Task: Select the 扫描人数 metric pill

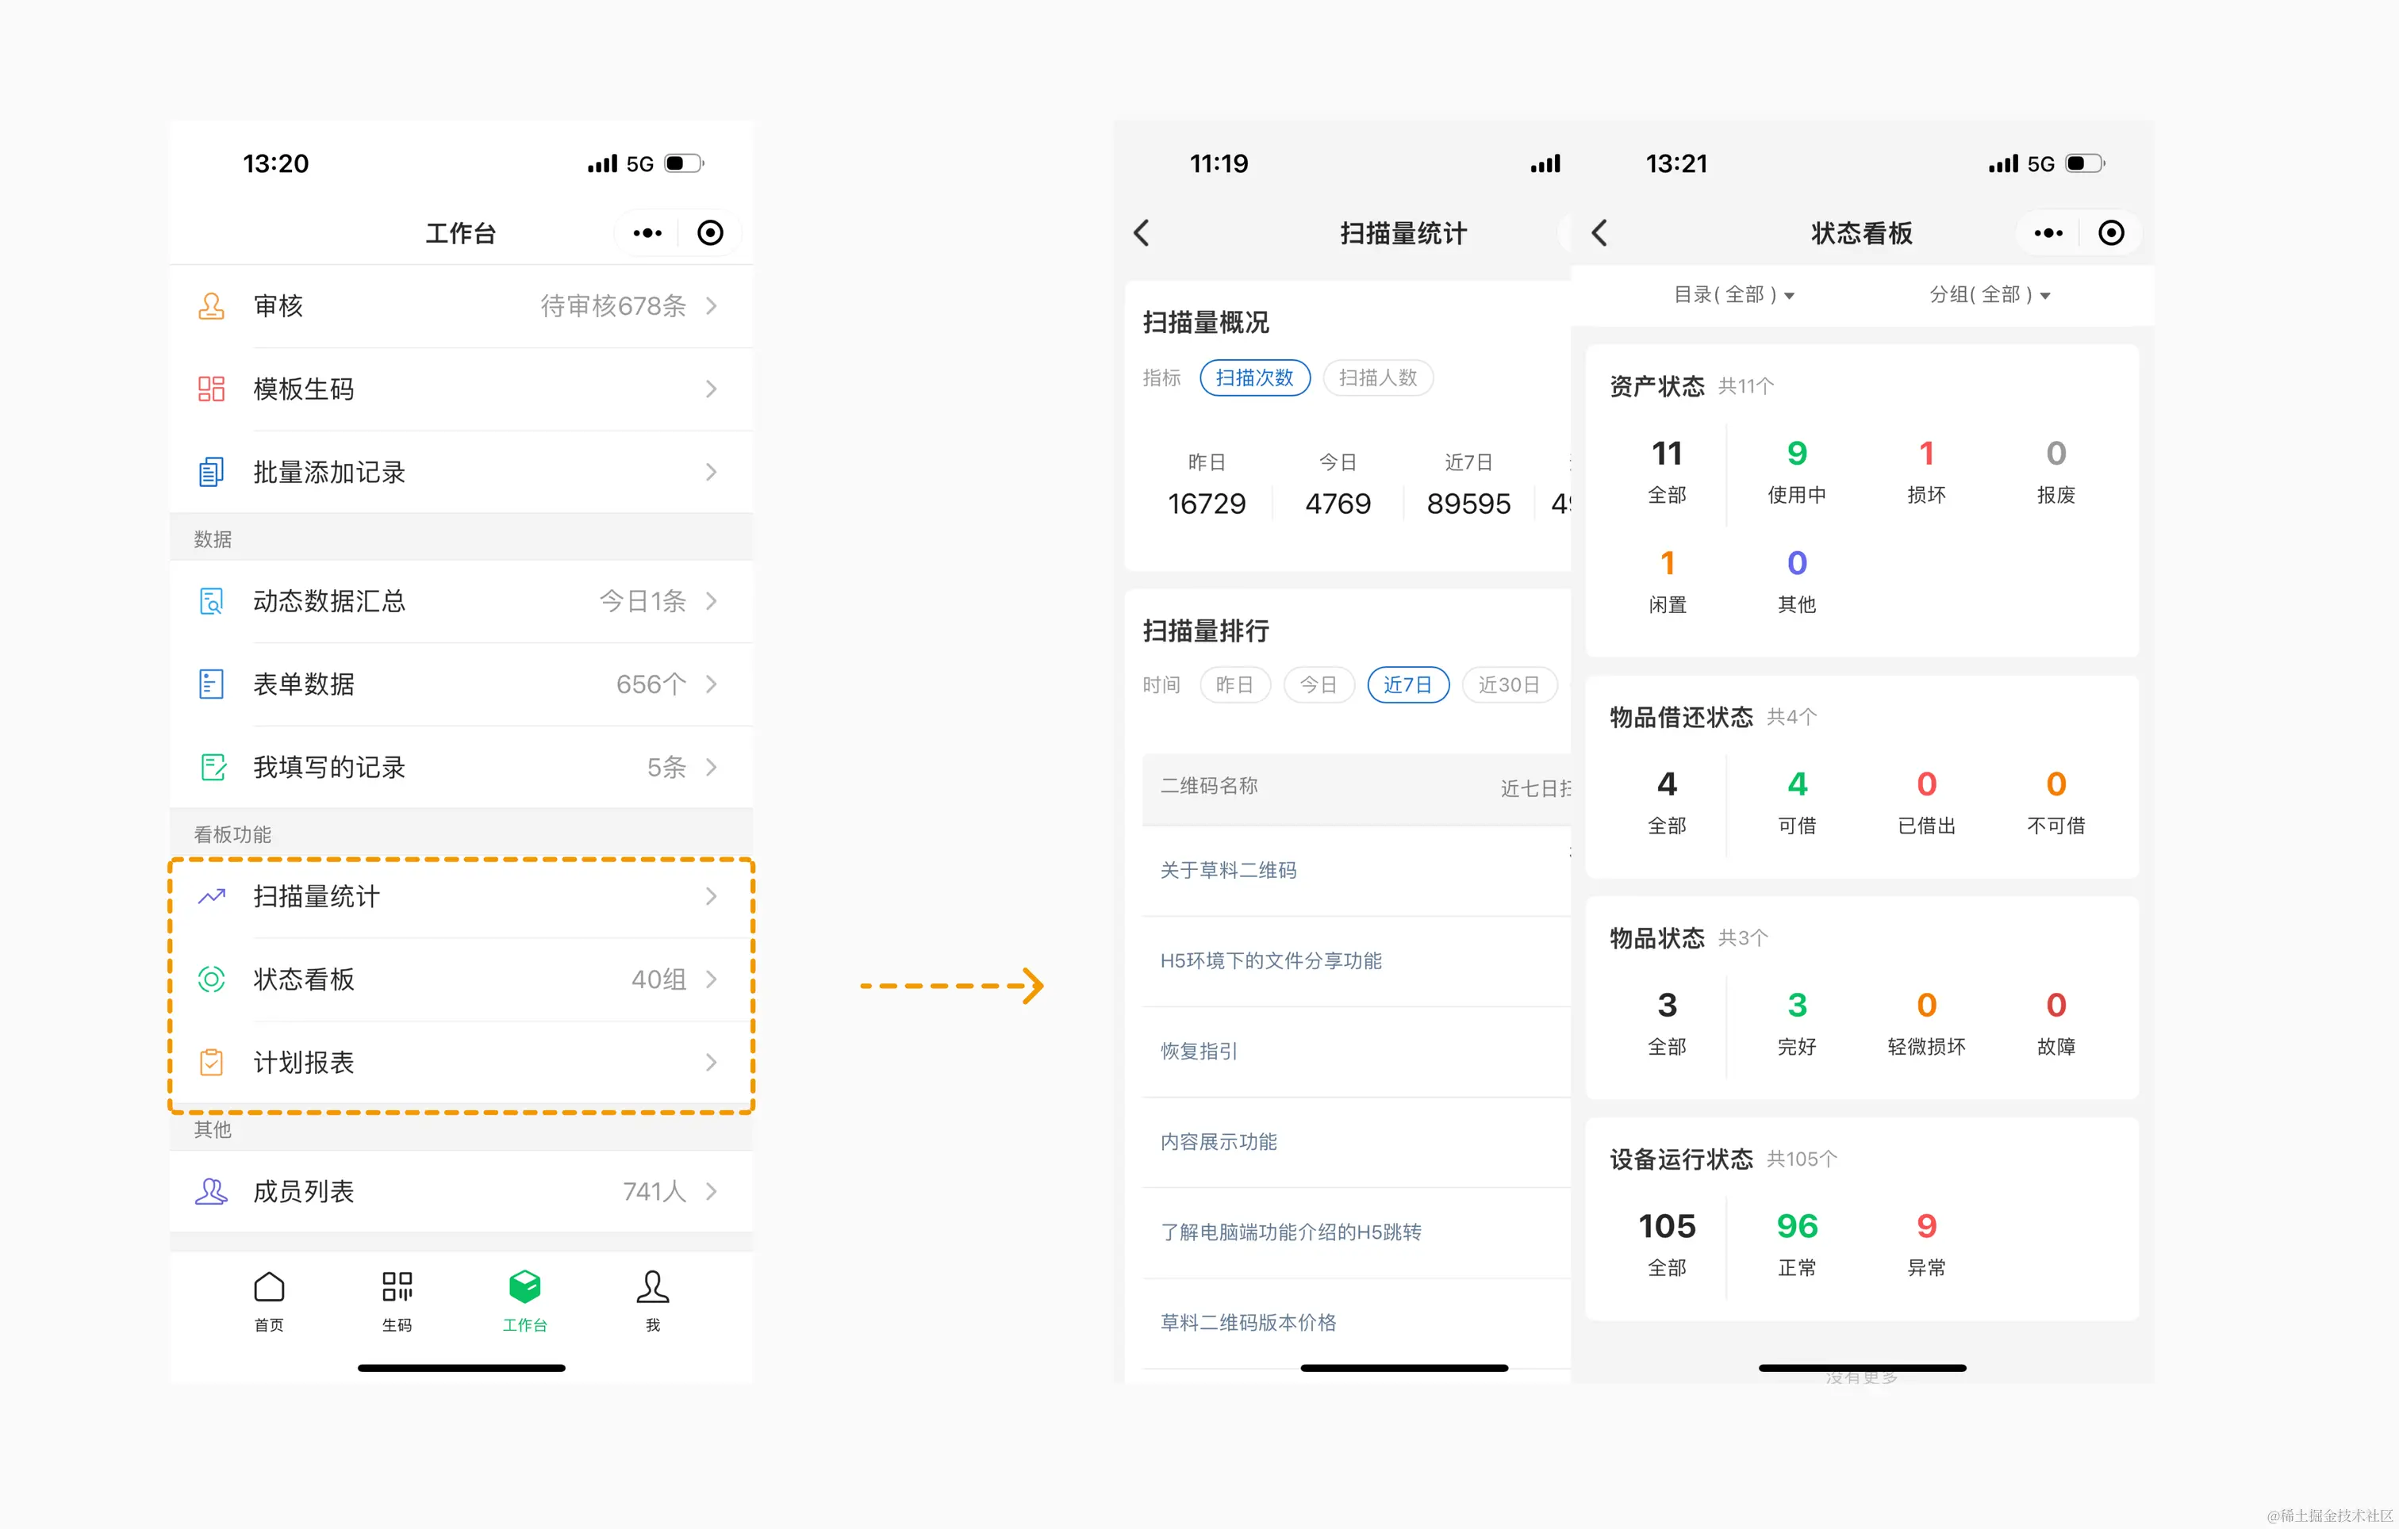Action: pos(1378,377)
